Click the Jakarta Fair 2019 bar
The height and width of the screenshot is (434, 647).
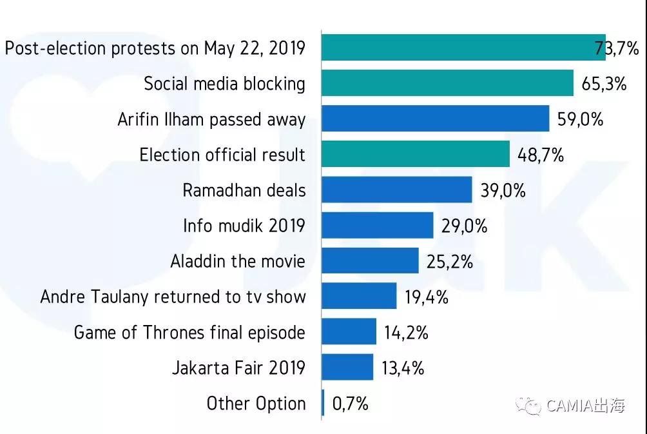click(347, 368)
